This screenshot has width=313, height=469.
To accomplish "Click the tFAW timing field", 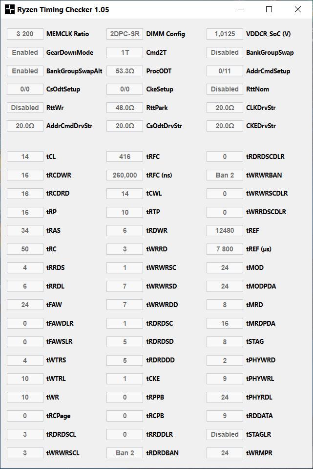I will (x=25, y=305).
